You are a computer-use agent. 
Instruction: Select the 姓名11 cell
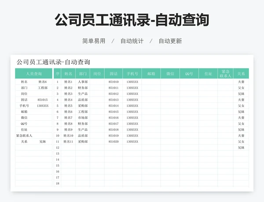point(68,142)
